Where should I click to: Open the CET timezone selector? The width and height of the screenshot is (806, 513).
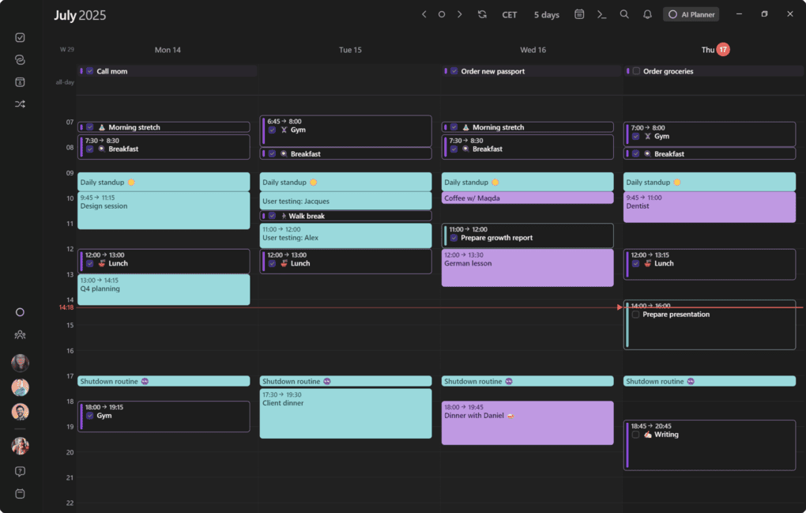point(510,15)
